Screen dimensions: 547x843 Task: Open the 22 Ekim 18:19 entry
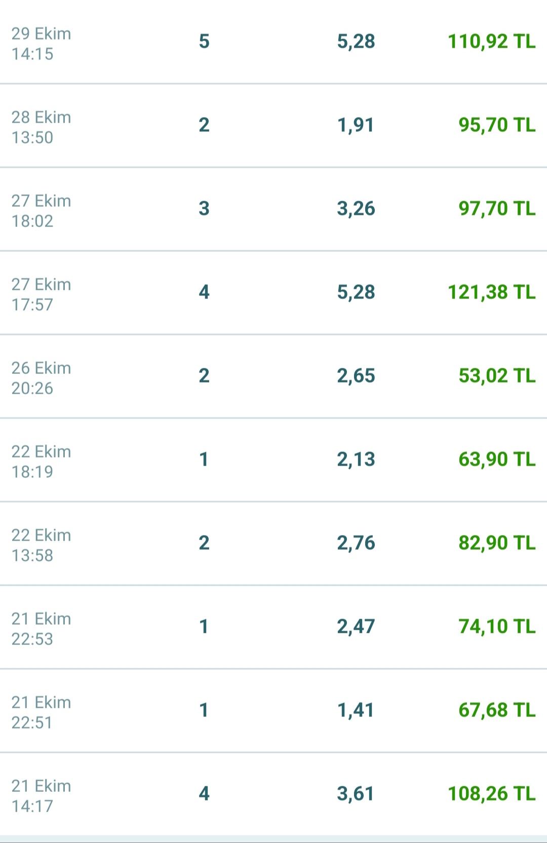tap(42, 462)
